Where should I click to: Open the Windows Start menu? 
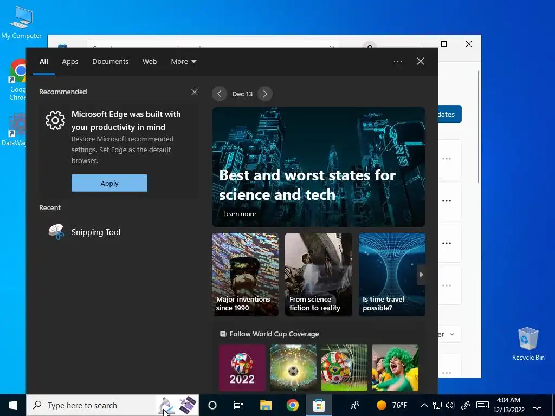[x=13, y=405]
